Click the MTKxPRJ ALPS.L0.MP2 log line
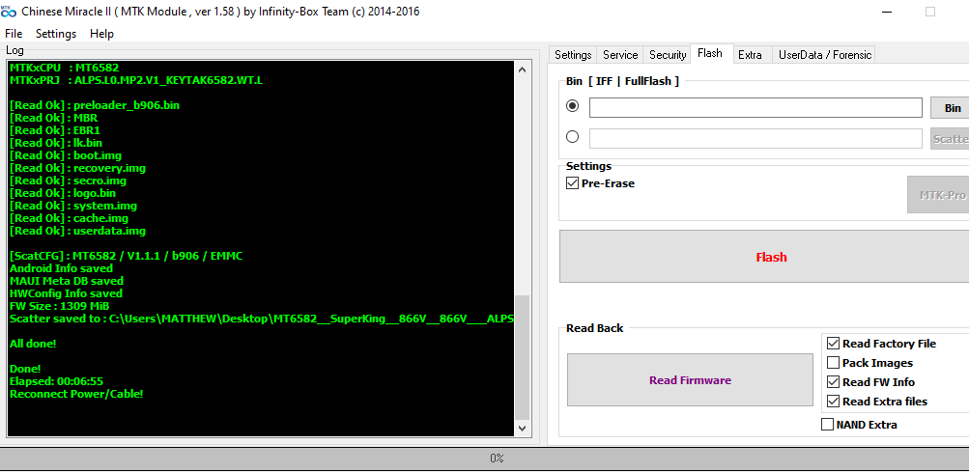The width and height of the screenshot is (969, 472). [136, 80]
